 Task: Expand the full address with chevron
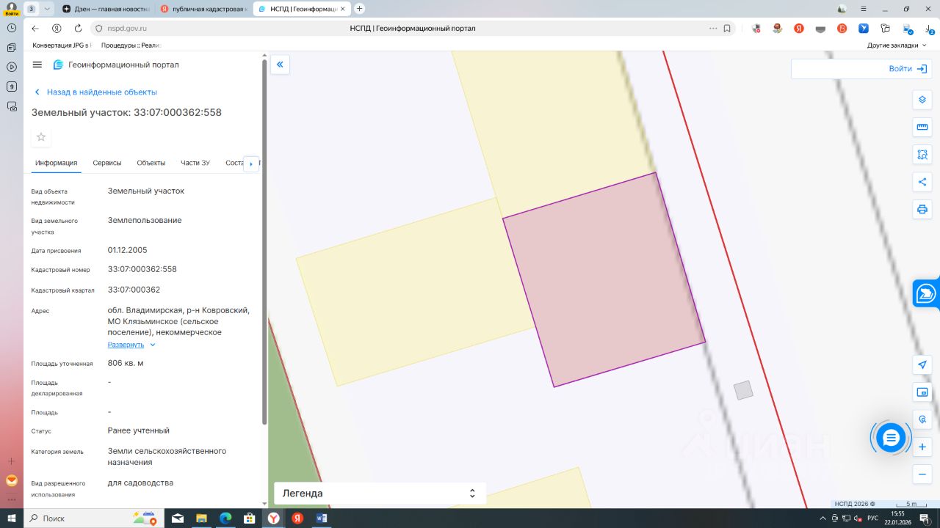click(153, 345)
